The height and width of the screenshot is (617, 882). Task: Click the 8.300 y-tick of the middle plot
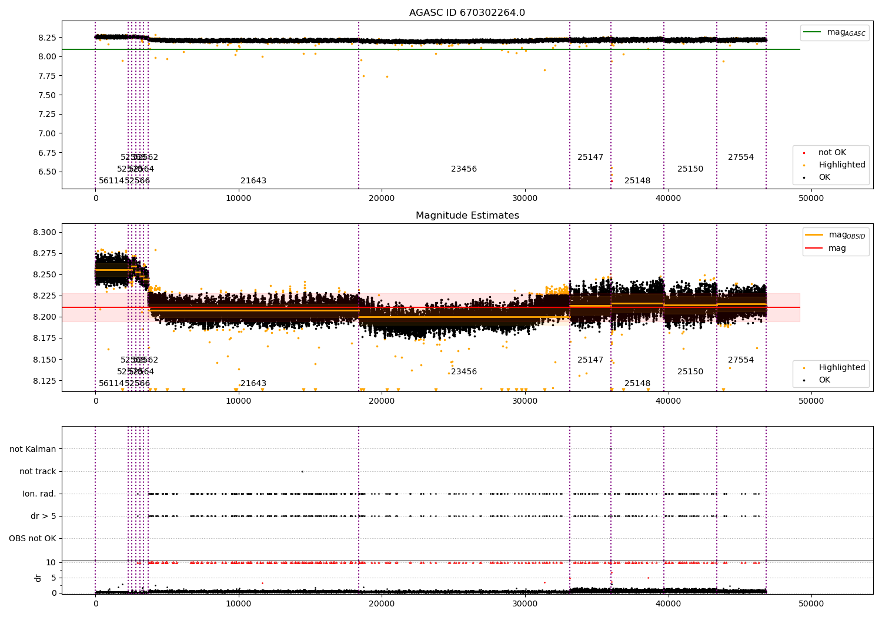point(45,232)
